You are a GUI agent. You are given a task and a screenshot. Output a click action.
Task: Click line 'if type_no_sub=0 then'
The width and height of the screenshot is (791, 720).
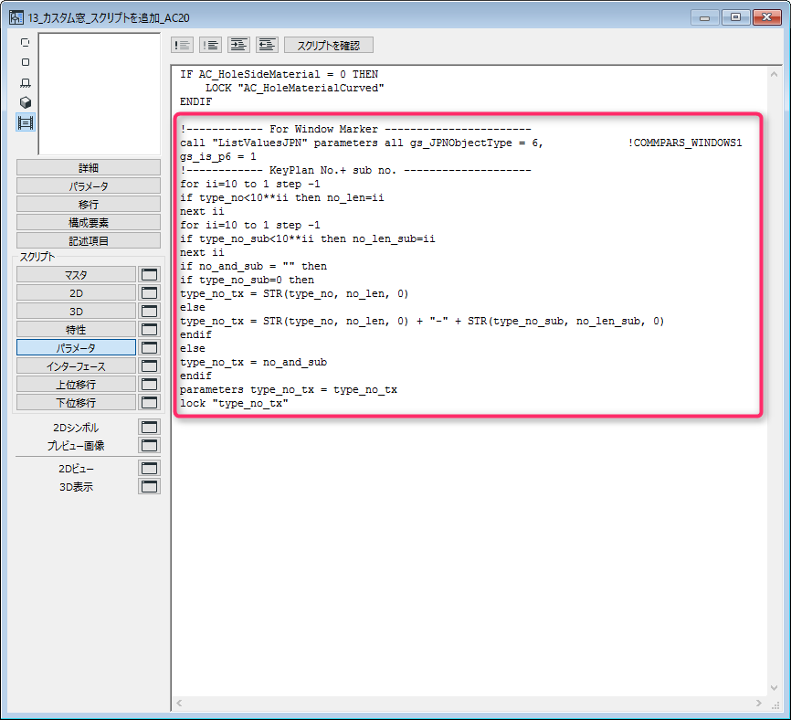[x=247, y=280]
